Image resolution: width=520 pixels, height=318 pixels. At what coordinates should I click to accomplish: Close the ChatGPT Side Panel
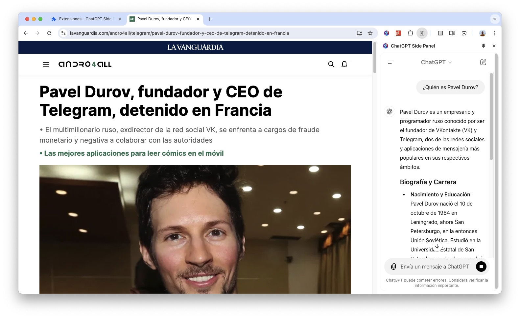[x=494, y=46]
